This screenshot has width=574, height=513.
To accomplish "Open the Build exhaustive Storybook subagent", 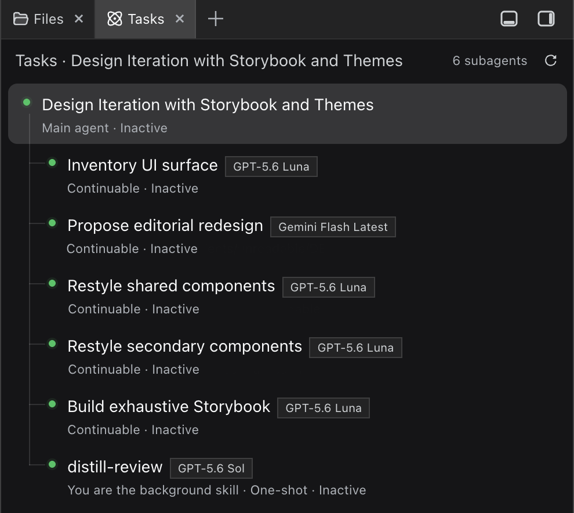I will click(169, 407).
